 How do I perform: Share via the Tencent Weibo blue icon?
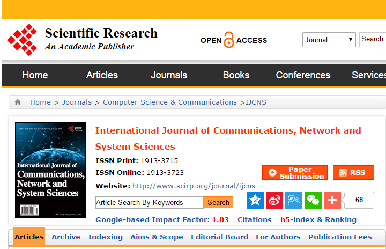pyautogui.click(x=294, y=200)
